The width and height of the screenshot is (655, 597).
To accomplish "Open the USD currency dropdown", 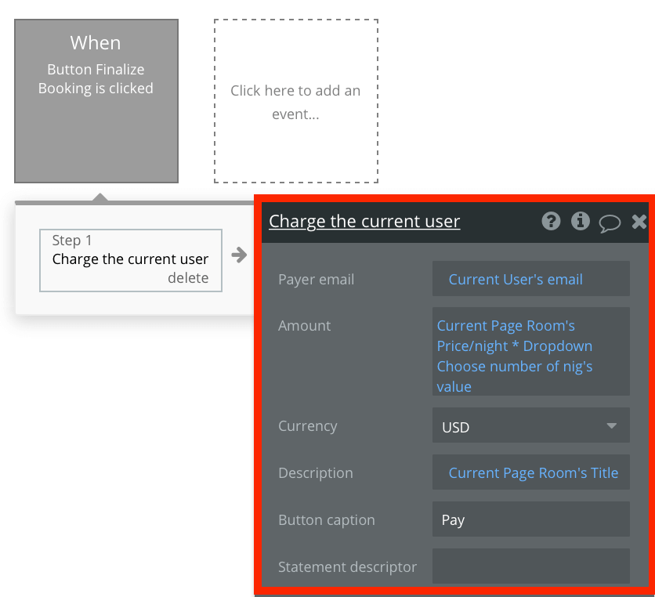I will point(530,425).
